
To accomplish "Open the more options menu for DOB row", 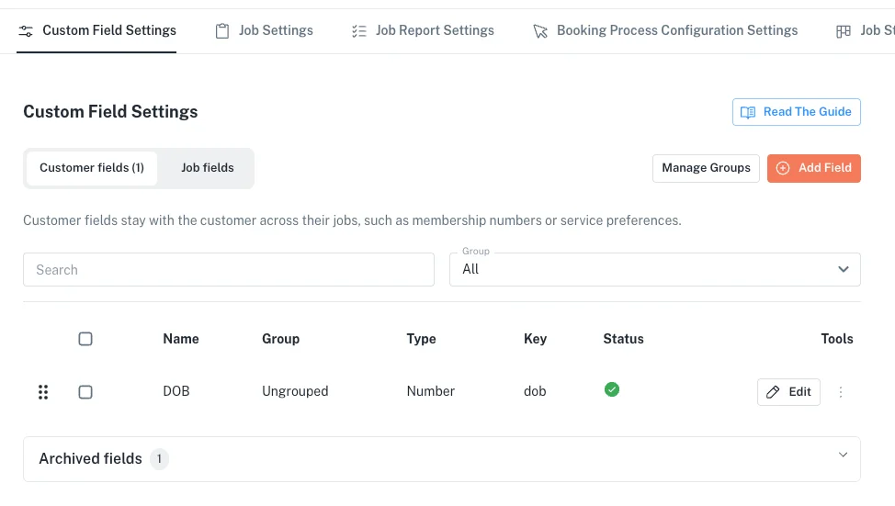I will (x=841, y=392).
